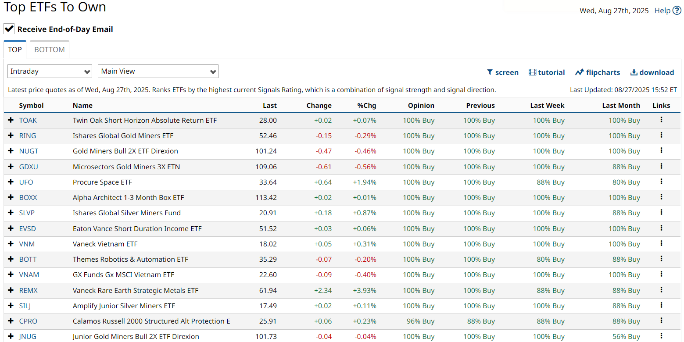Image resolution: width=684 pixels, height=342 pixels.
Task: Select the TOP tab
Action: [15, 50]
